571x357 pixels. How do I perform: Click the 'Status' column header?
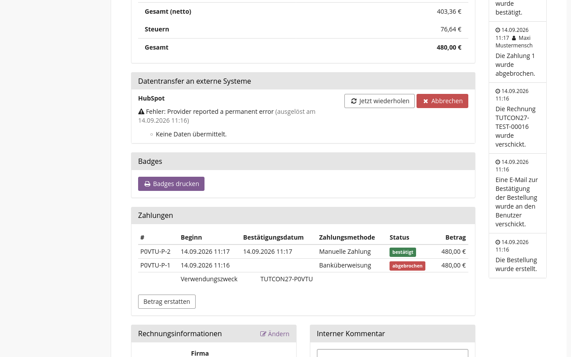(399, 237)
